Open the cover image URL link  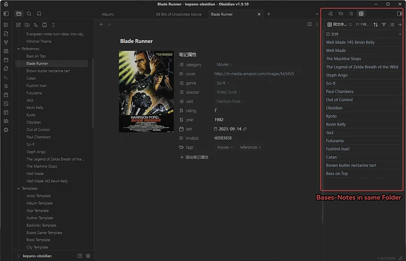coord(254,73)
